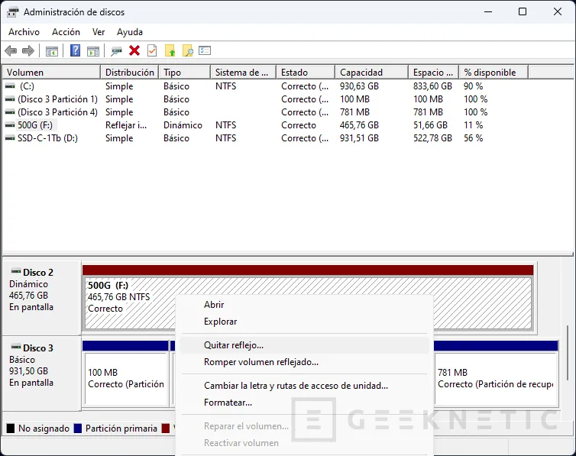The image size is (576, 456).
Task: Select the drive icon of SSD-C-1Tb (D:)
Action: [x=10, y=138]
